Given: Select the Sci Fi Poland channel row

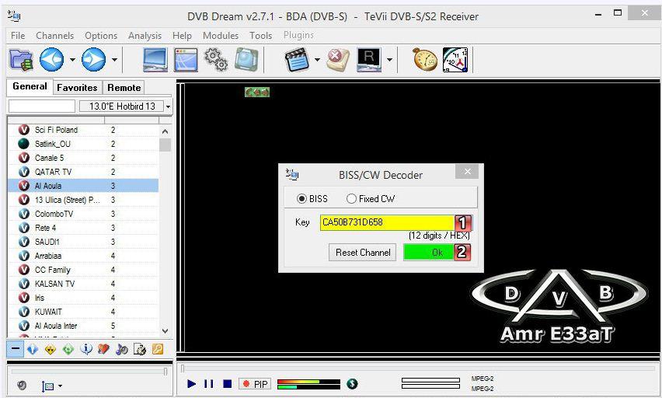Looking at the screenshot, I should 83,130.
